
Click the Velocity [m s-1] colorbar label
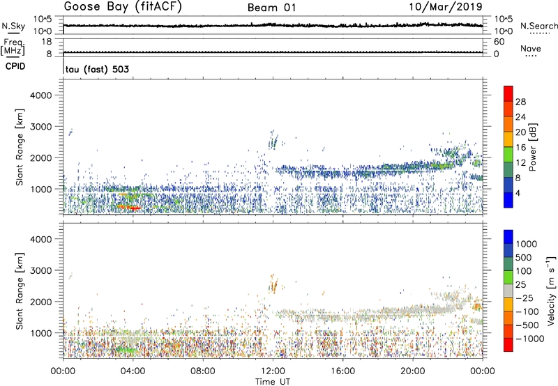pyautogui.click(x=551, y=291)
